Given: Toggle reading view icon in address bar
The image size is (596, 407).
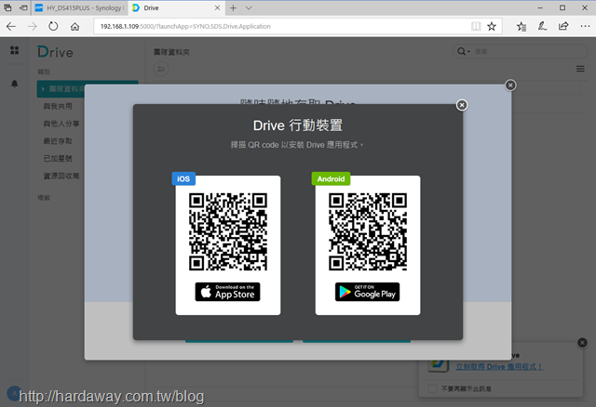Looking at the screenshot, I should tap(476, 26).
